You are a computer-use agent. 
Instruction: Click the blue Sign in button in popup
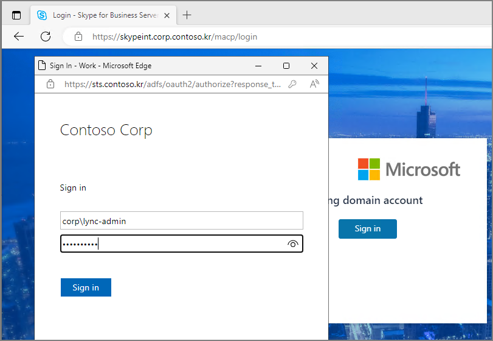(86, 287)
